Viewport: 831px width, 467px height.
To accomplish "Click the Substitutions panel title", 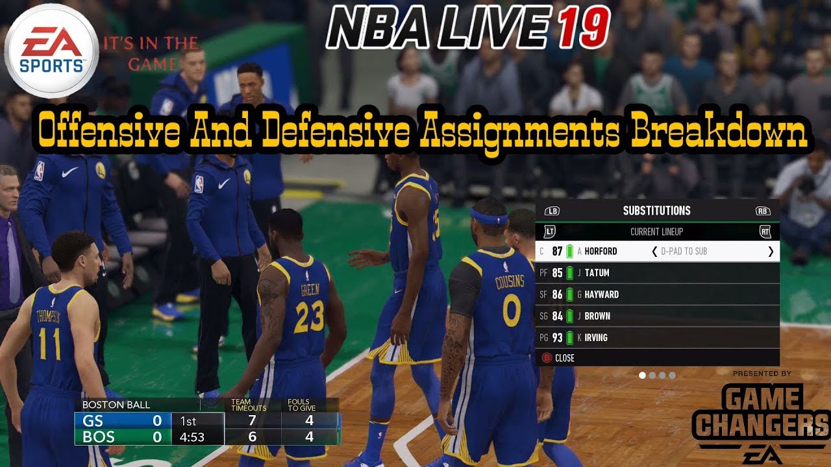I will (x=656, y=211).
